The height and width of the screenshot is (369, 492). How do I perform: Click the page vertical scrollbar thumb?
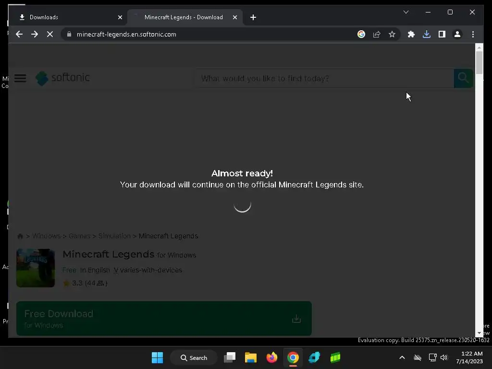pyautogui.click(x=479, y=62)
